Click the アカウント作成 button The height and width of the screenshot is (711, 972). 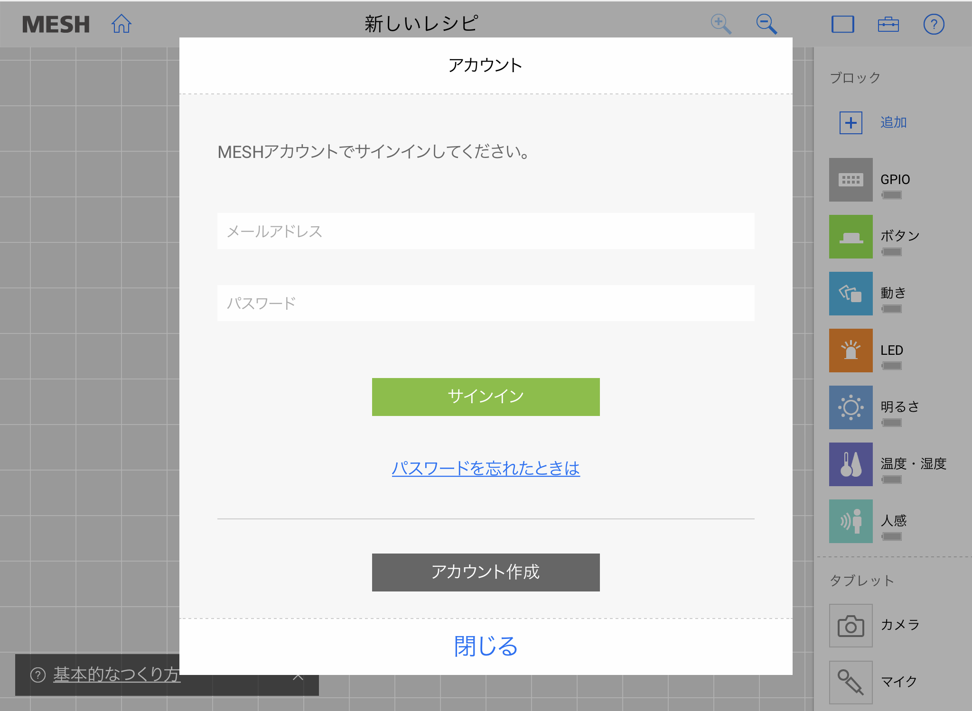coord(486,572)
